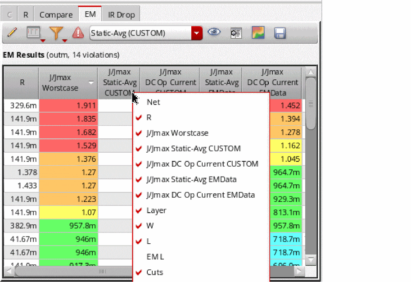Select the R tab
Image resolution: width=411 pixels, height=282 pixels.
point(26,14)
